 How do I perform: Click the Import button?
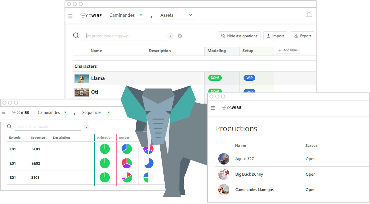tap(275, 36)
